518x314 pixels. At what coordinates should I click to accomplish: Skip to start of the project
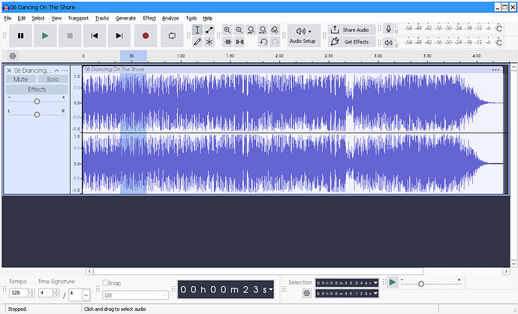tap(95, 36)
